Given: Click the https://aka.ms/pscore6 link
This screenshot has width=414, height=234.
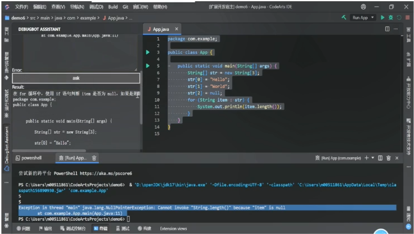Looking at the screenshot, I should [x=106, y=173].
